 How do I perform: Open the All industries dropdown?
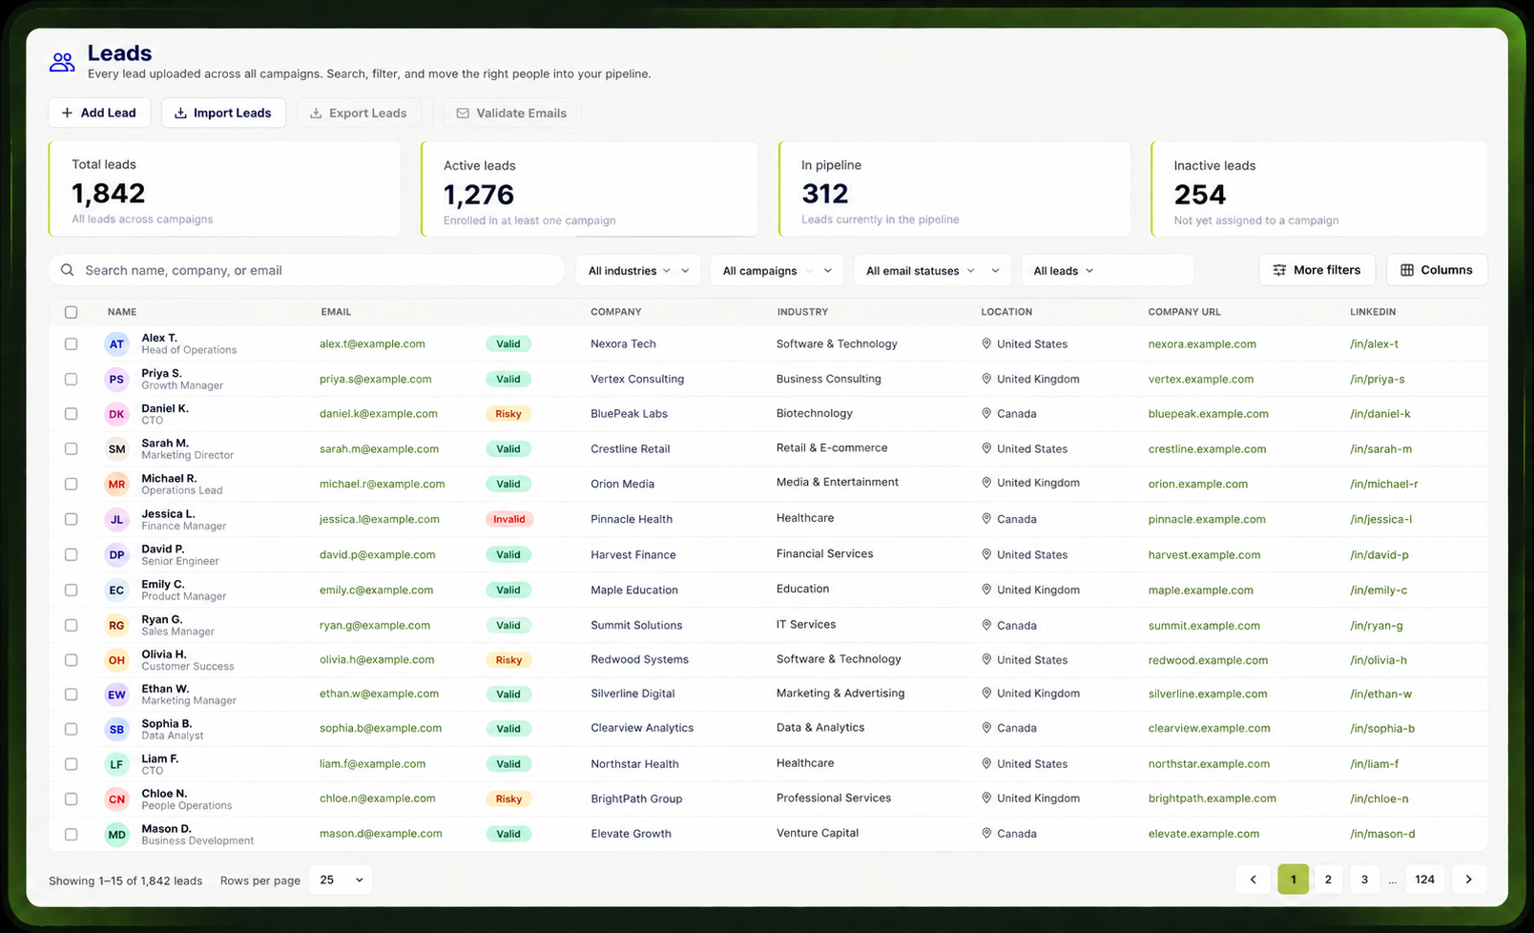click(638, 270)
